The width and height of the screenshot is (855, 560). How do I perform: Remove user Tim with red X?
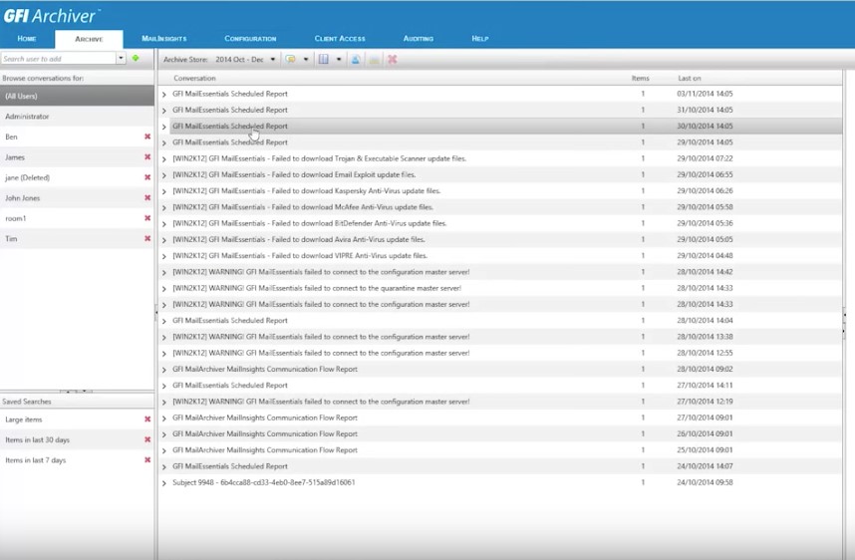point(147,238)
